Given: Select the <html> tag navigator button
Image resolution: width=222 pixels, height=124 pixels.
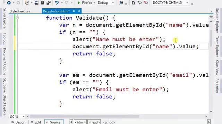Looking at the screenshot, I should click(x=80, y=122).
